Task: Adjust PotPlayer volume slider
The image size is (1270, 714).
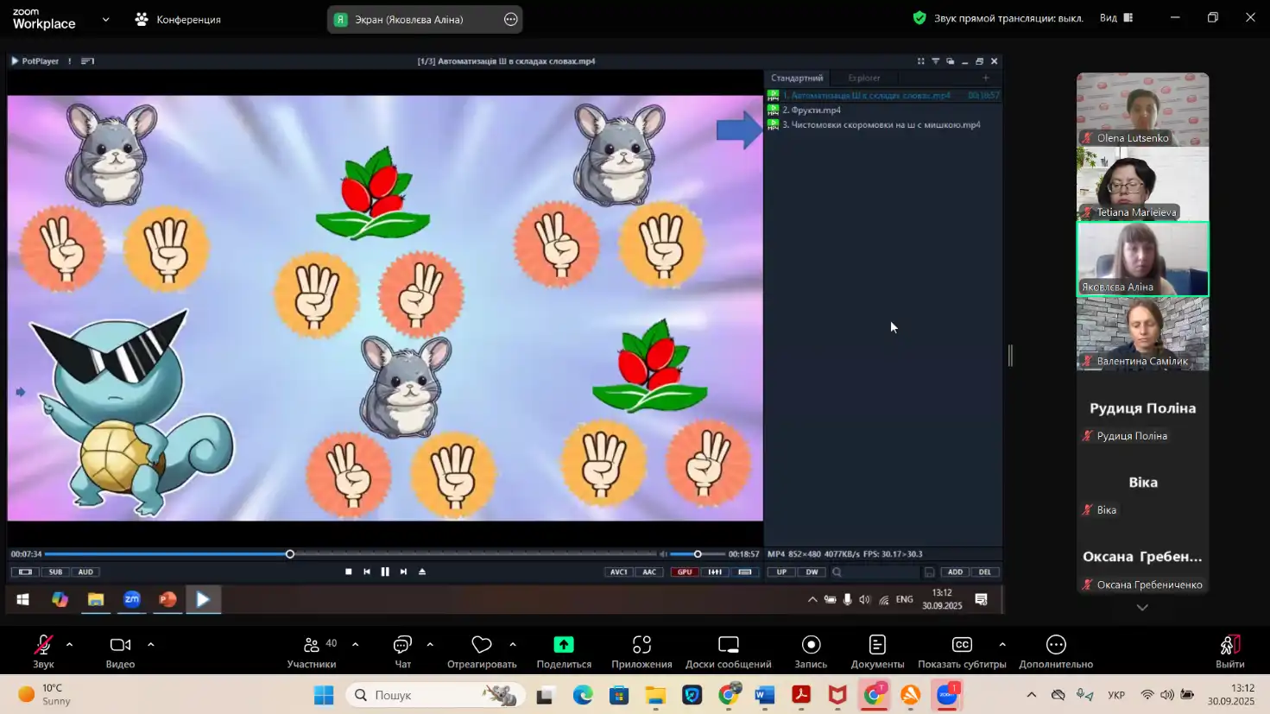Action: (698, 553)
